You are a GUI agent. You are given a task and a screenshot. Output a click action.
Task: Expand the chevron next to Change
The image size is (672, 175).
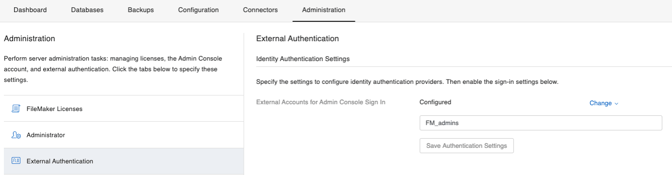[617, 104]
